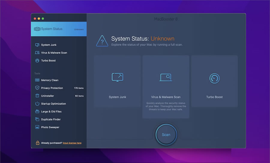270x163 pixels.
Task: Click the large laptop magnifier icon in center card
Action: point(166,77)
